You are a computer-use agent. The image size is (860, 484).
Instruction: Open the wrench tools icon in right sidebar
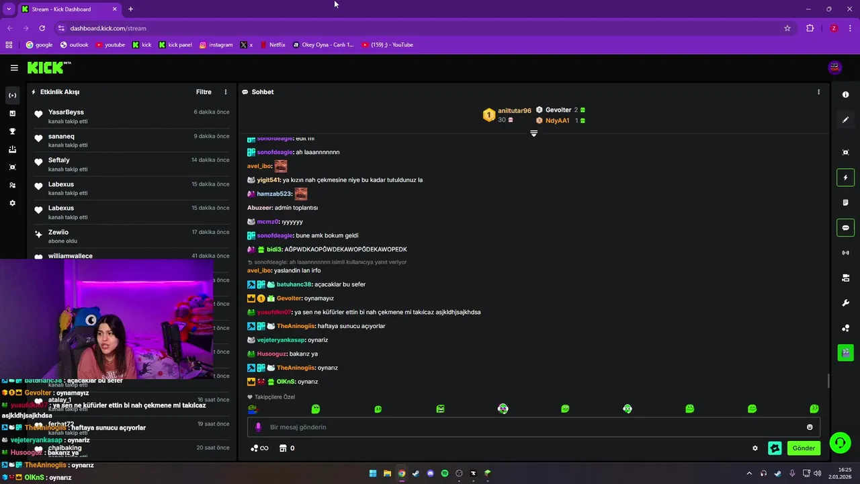tap(846, 303)
